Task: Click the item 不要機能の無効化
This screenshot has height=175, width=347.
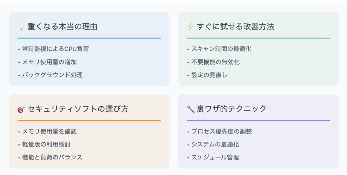Action: point(215,62)
